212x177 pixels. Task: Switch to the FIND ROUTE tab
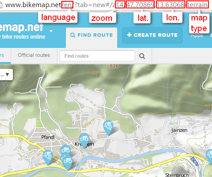(92, 35)
